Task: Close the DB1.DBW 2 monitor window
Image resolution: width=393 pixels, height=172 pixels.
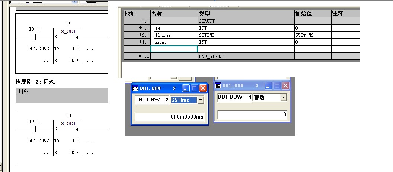Action: (203, 88)
